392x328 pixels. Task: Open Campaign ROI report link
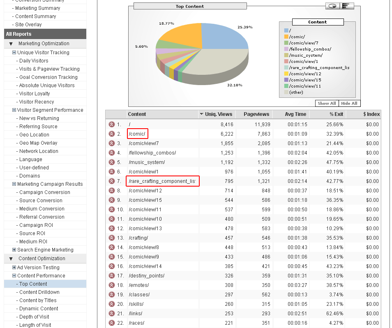click(36, 225)
